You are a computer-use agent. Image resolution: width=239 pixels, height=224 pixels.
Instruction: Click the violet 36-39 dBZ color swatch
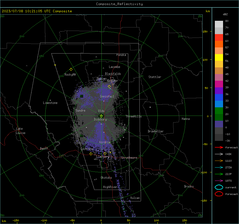pos(219,91)
